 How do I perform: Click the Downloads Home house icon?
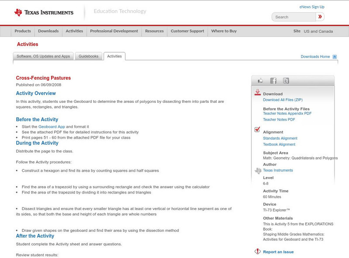335,57
